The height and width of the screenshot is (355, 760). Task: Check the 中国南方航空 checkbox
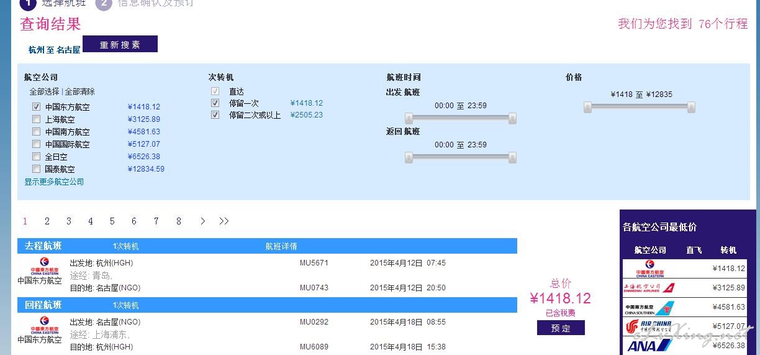[36, 131]
